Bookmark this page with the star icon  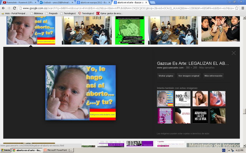(237, 8)
